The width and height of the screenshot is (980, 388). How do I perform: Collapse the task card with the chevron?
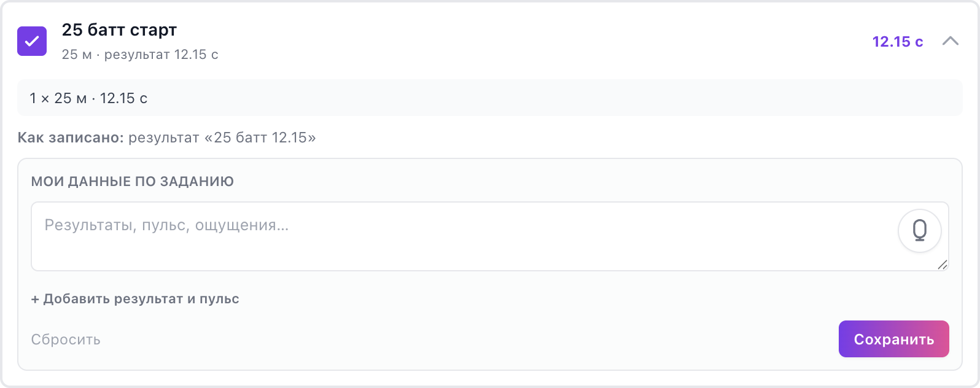point(951,41)
